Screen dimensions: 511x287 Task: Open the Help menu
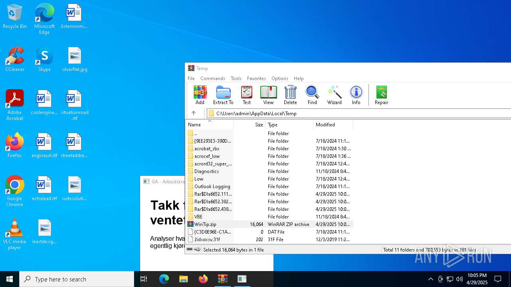299,79
